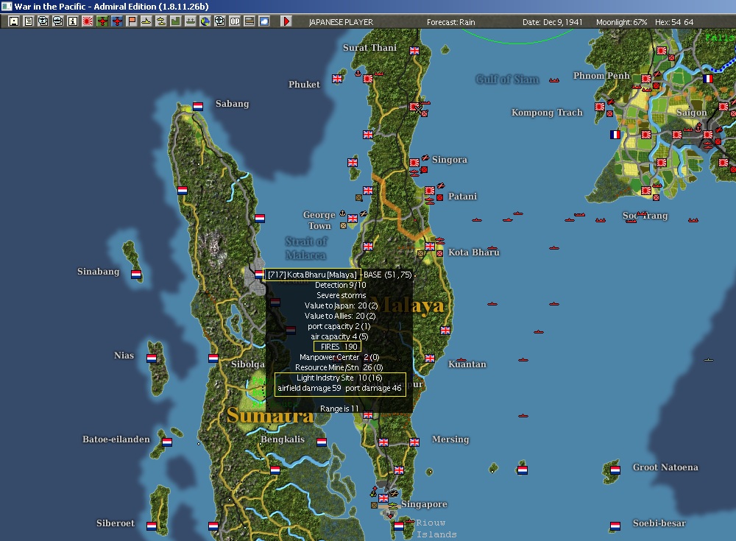Select the Japanese base flag at Patani
Image resolution: width=736 pixels, height=541 pixels.
(430, 191)
